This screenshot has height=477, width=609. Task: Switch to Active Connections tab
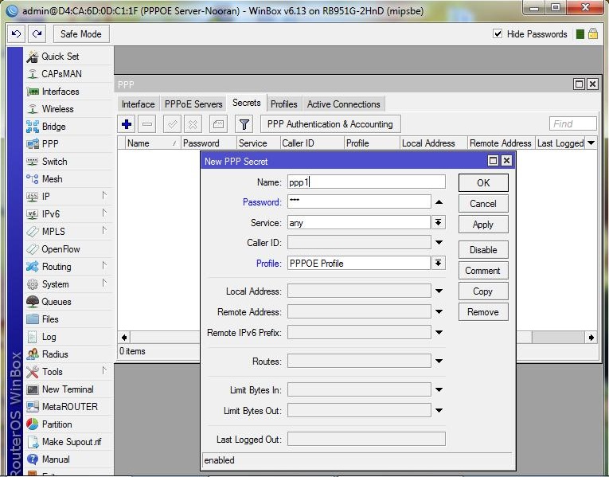pyautogui.click(x=344, y=104)
